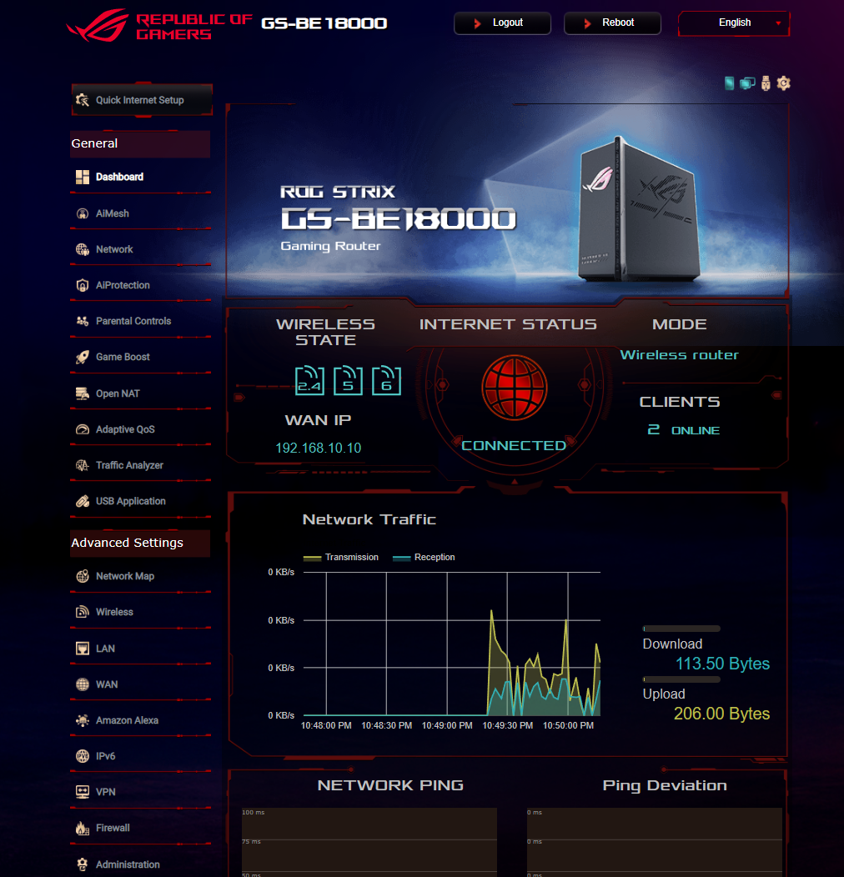Click the Game Boost rocket icon
The width and height of the screenshot is (844, 877).
coord(83,357)
